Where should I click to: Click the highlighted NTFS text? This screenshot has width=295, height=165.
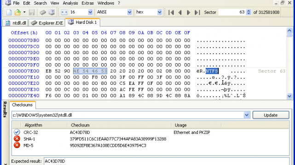pyautogui.click(x=212, y=71)
